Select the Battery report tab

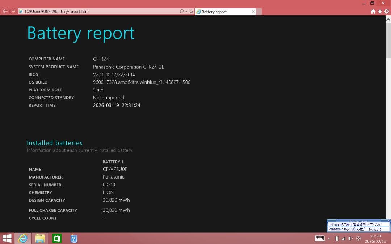point(225,12)
